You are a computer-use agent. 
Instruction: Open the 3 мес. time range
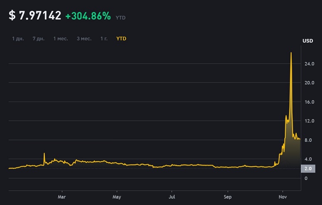coord(84,39)
